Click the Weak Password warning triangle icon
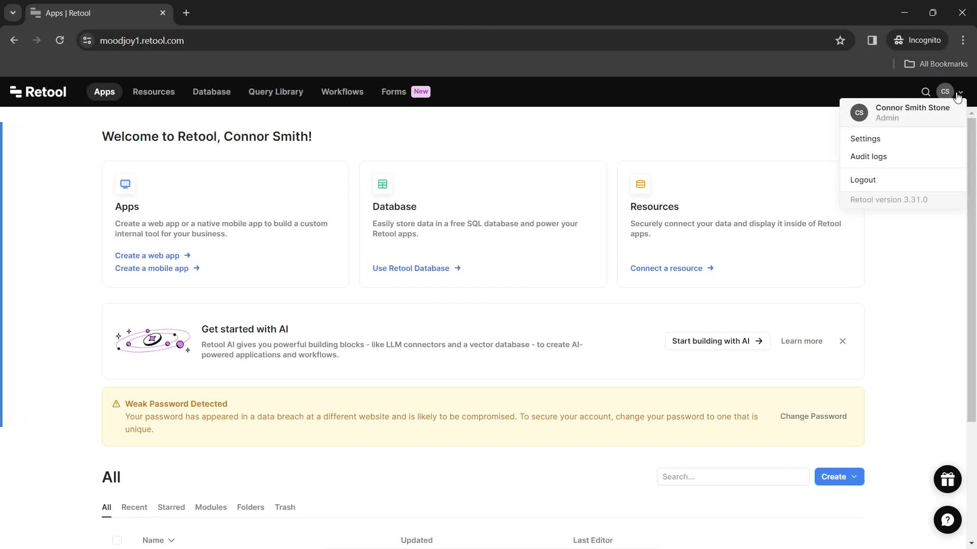977x549 pixels. pyautogui.click(x=116, y=404)
